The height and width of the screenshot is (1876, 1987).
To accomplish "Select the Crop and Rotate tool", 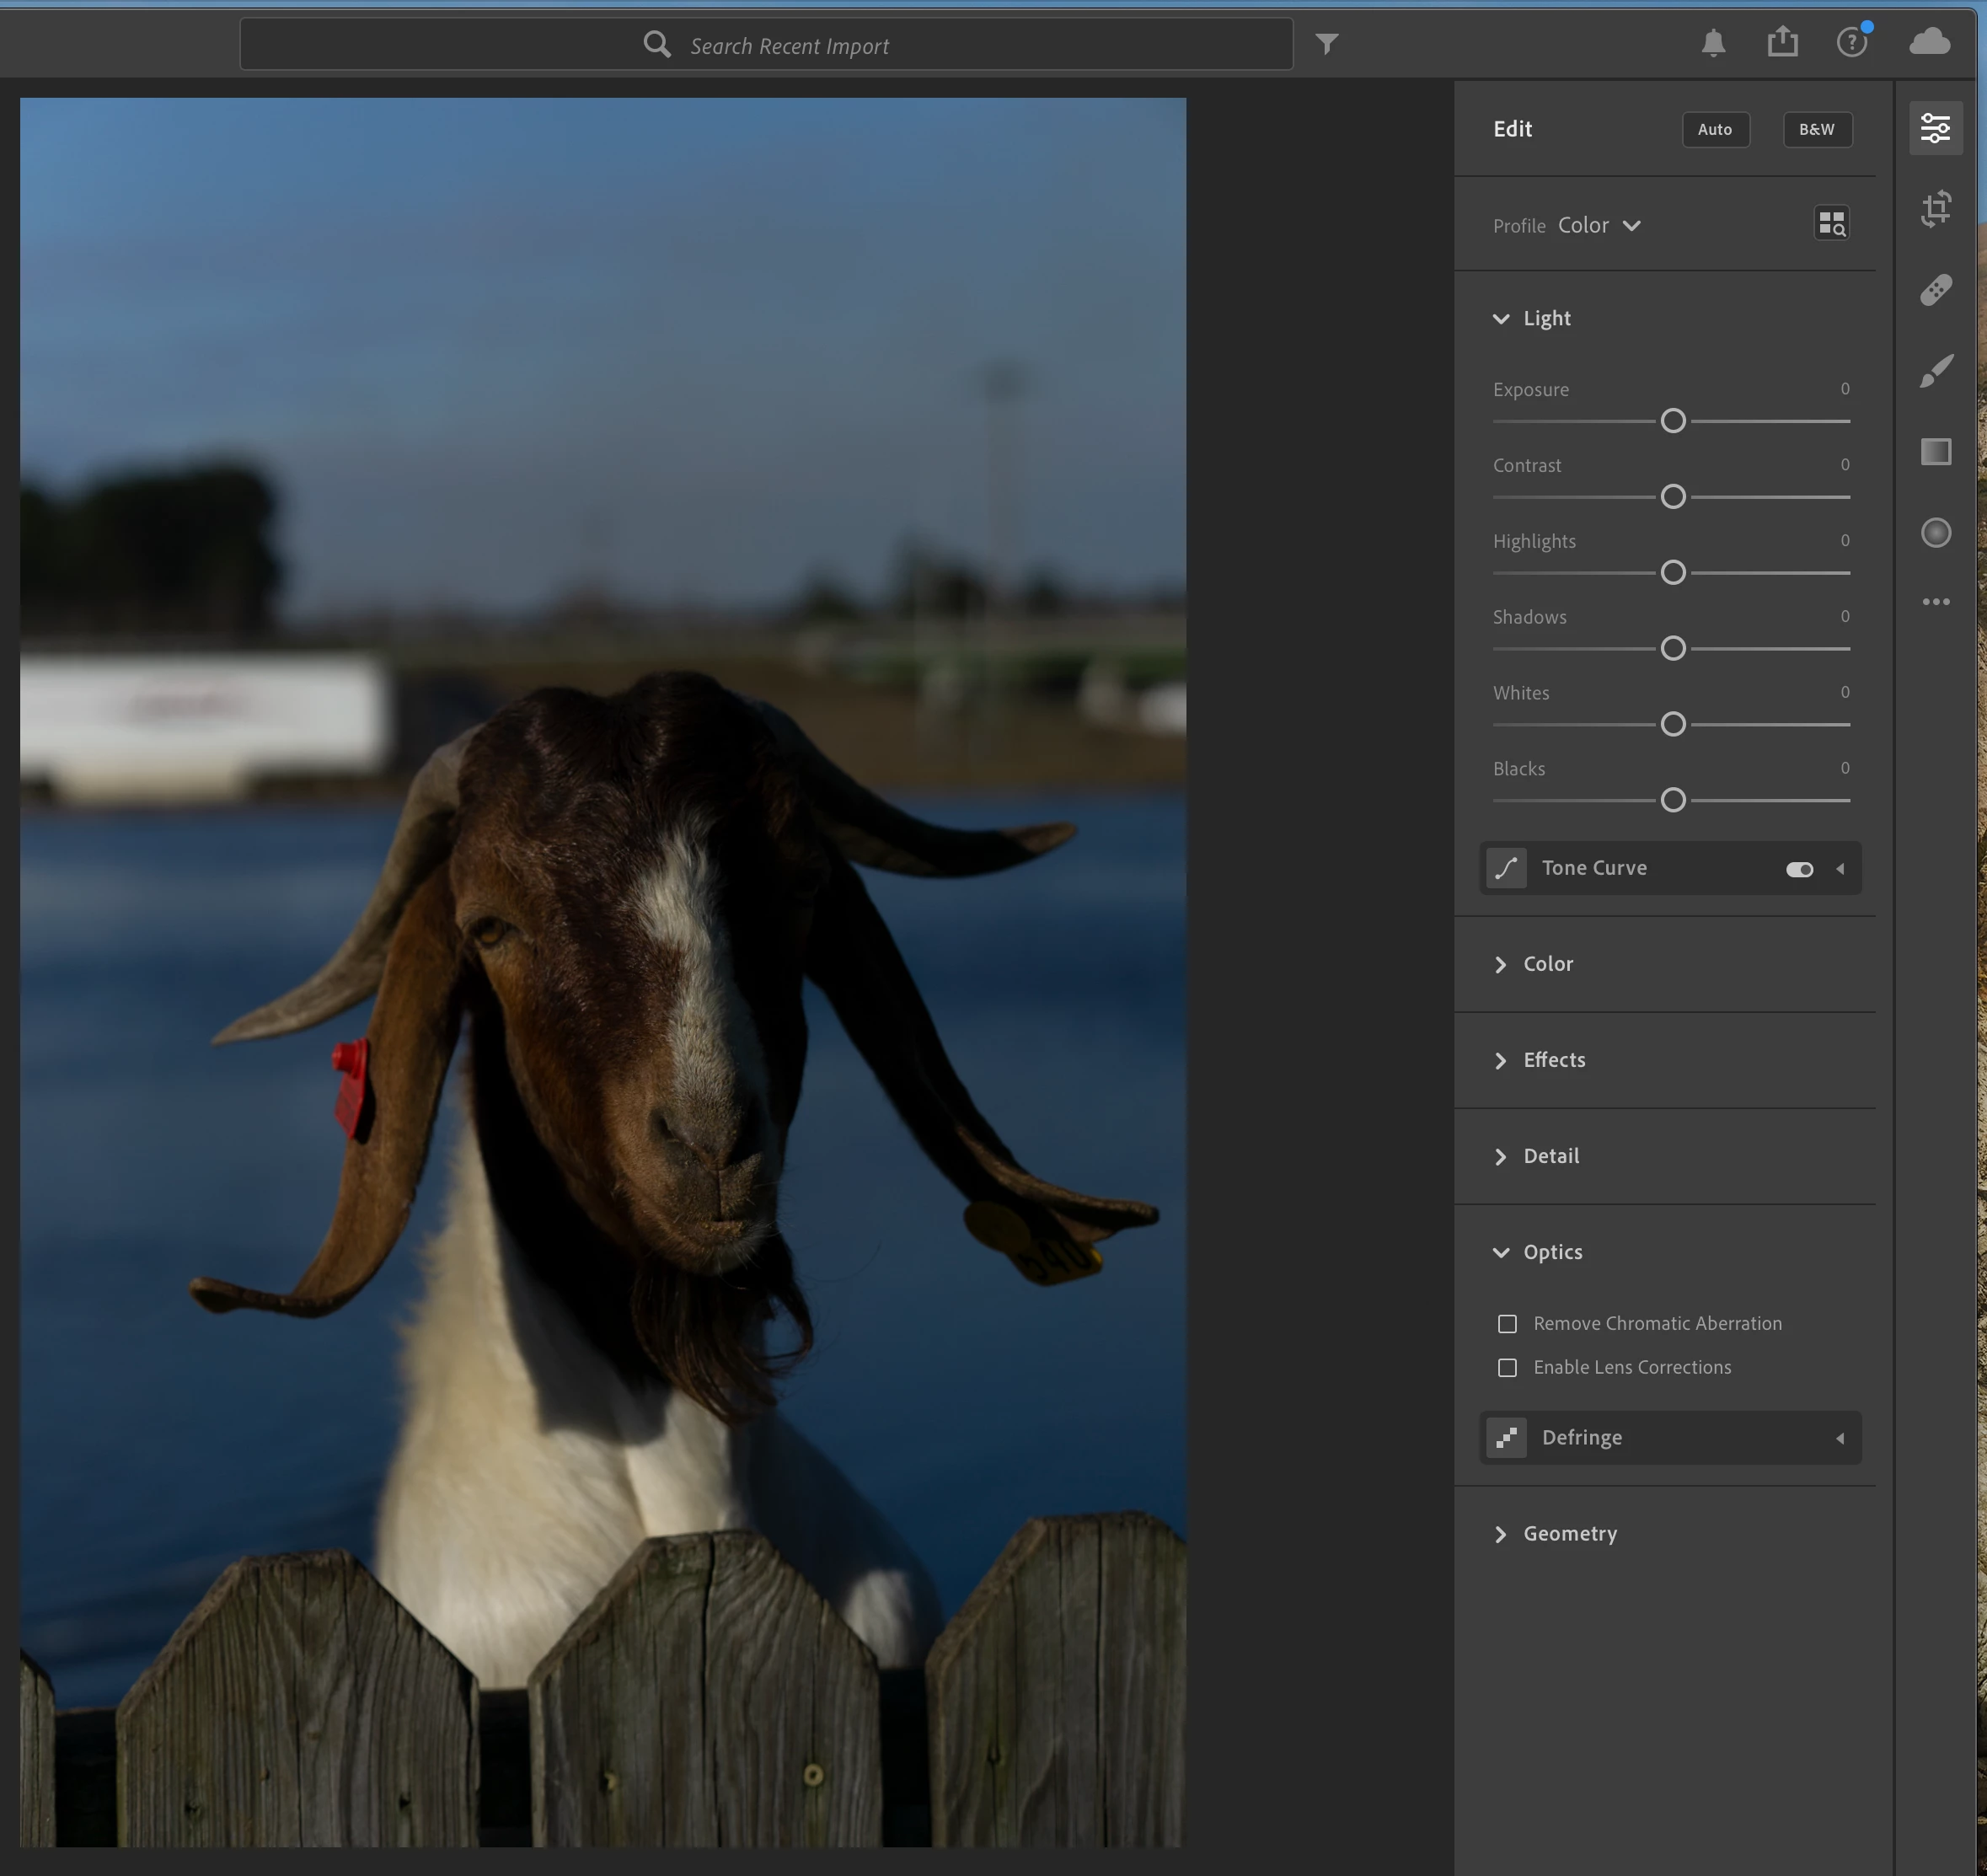I will point(1935,208).
